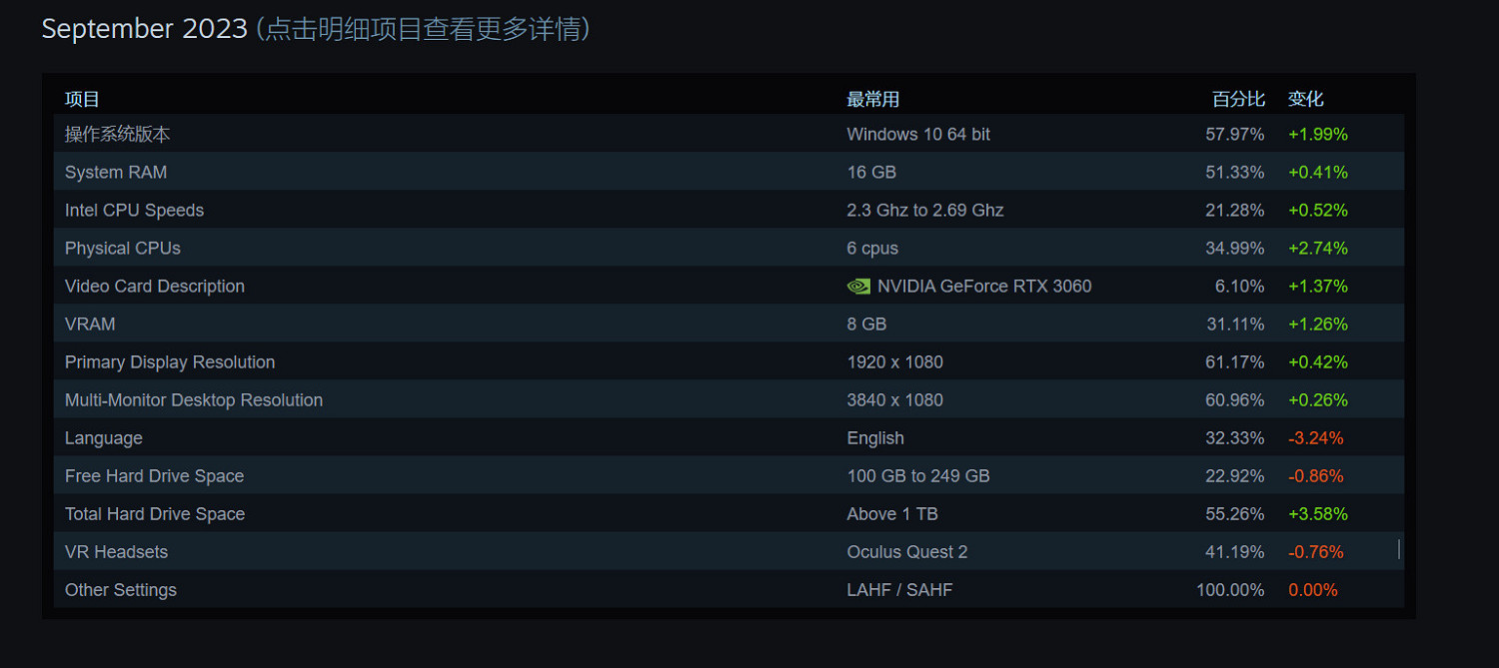Click the NVIDIA logo icon beside RTX 3060
Image resolution: width=1499 pixels, height=668 pixels.
pyautogui.click(x=857, y=286)
